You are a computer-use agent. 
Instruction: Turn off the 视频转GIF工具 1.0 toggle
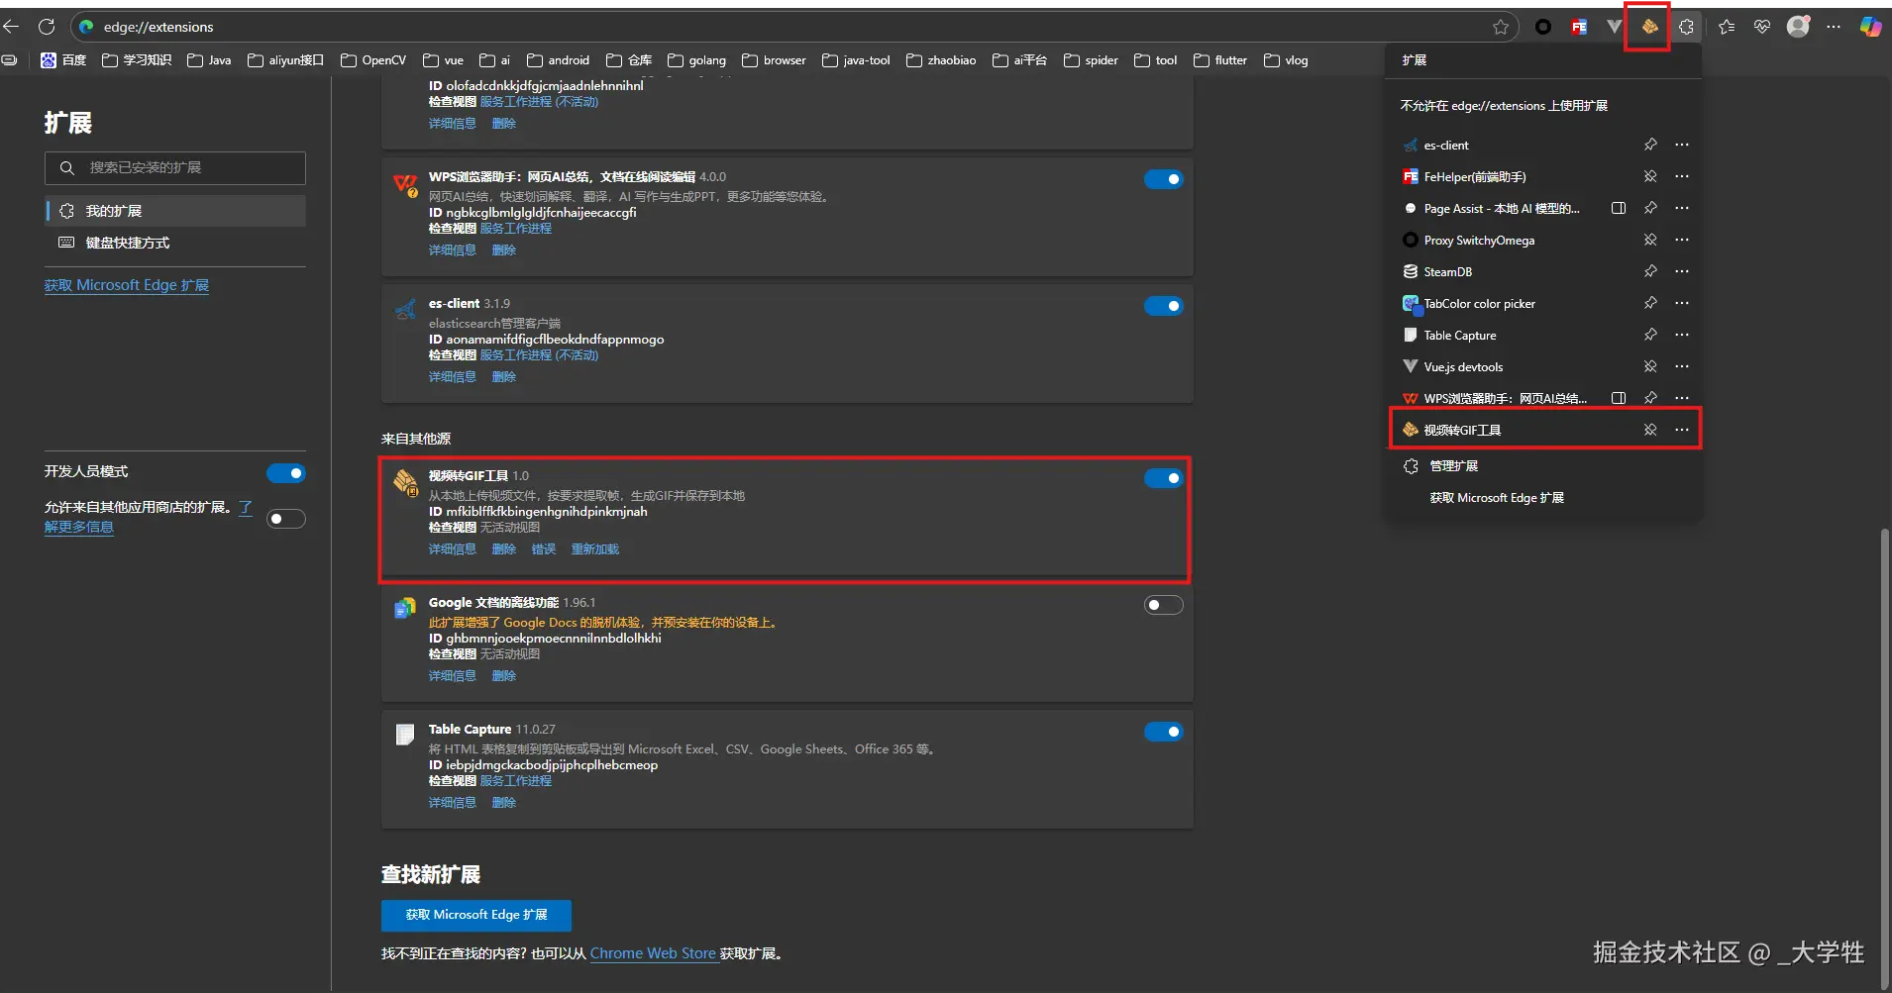pyautogui.click(x=1164, y=478)
